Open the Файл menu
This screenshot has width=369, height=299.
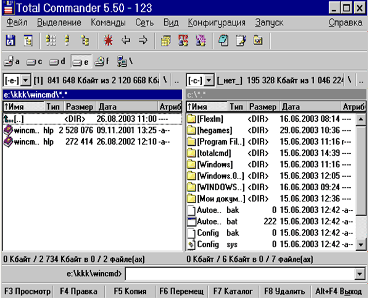pos(17,23)
